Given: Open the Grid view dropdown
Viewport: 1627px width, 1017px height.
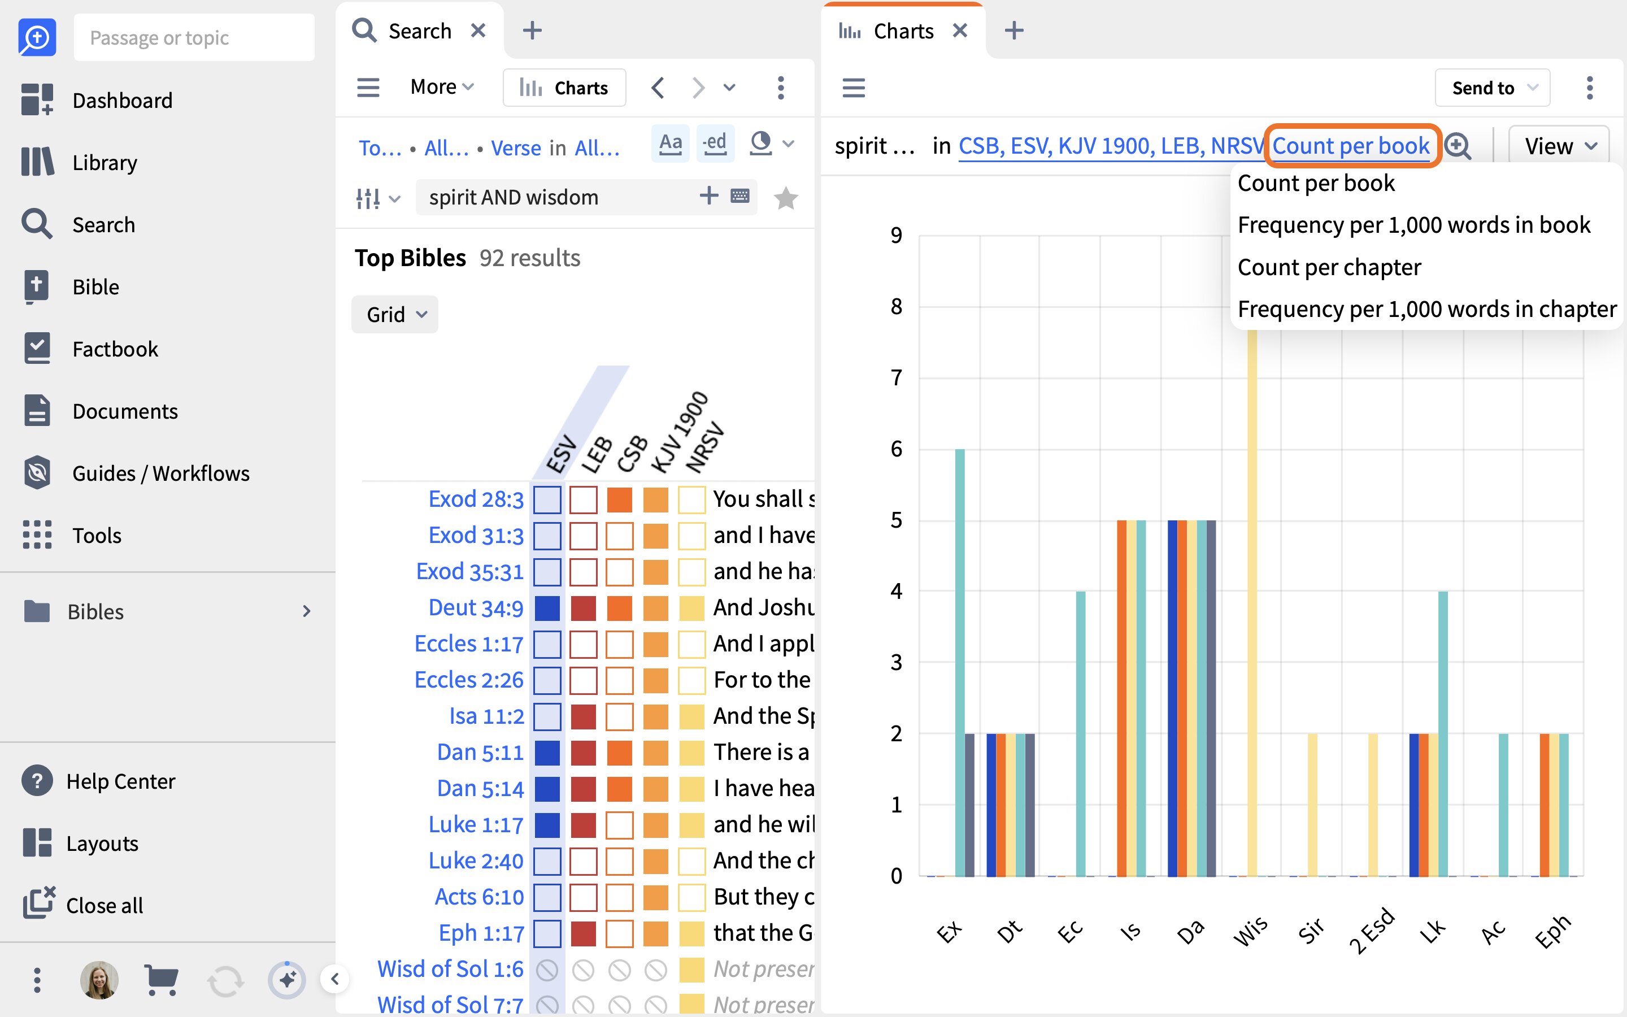Looking at the screenshot, I should [395, 314].
